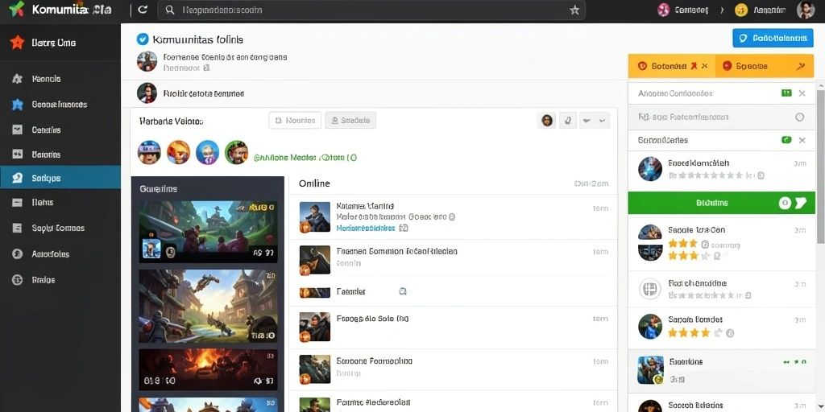Open the orange round member avatar
The image size is (825, 412).
click(178, 152)
